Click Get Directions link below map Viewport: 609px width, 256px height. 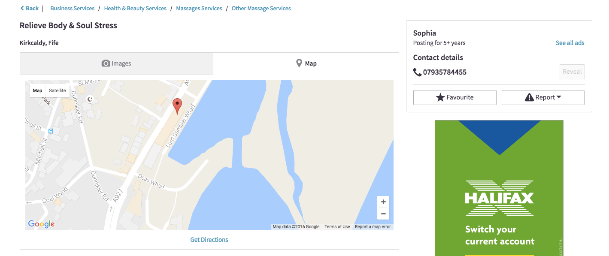tap(209, 240)
